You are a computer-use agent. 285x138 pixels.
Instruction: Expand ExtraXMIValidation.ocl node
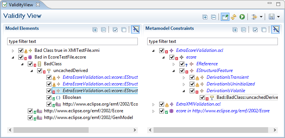pos(153,104)
